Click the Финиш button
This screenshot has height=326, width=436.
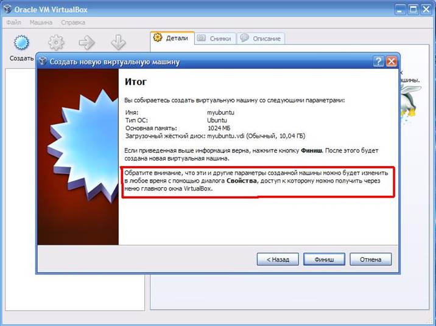tap(324, 259)
